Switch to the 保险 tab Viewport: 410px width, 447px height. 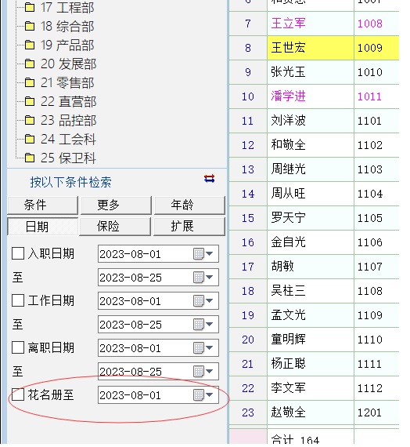pyautogui.click(x=115, y=227)
